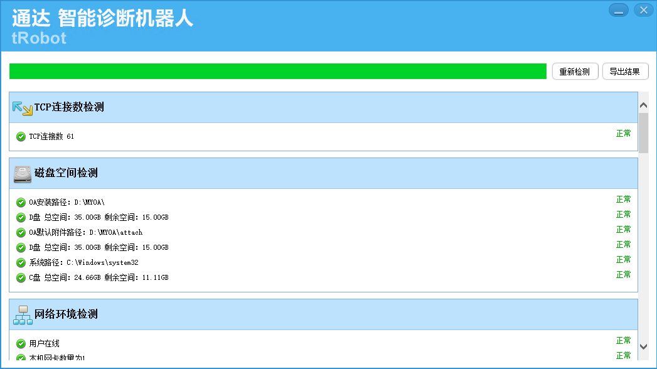Click the green detection progress bar
Image resolution: width=657 pixels, height=369 pixels.
point(277,72)
